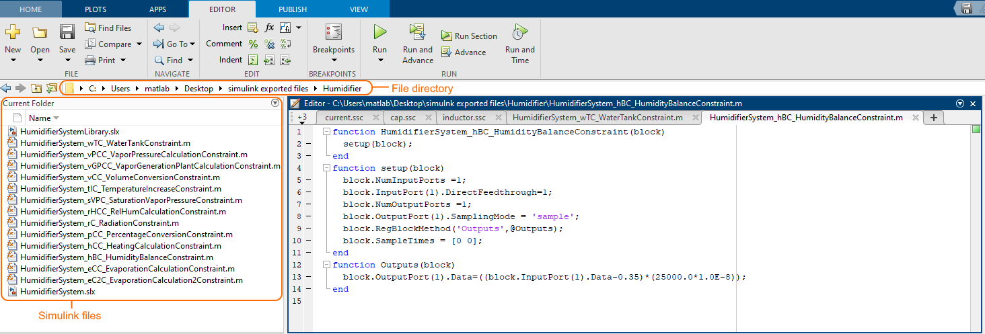985x334 pixels.
Task: Click the smart Indent icon
Action: 253,60
